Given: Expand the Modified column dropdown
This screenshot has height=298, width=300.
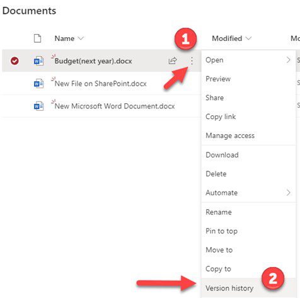Looking at the screenshot, I should point(248,38).
